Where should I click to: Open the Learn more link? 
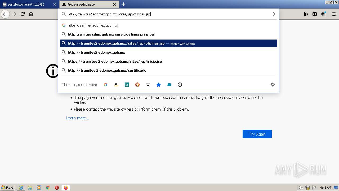click(x=77, y=118)
